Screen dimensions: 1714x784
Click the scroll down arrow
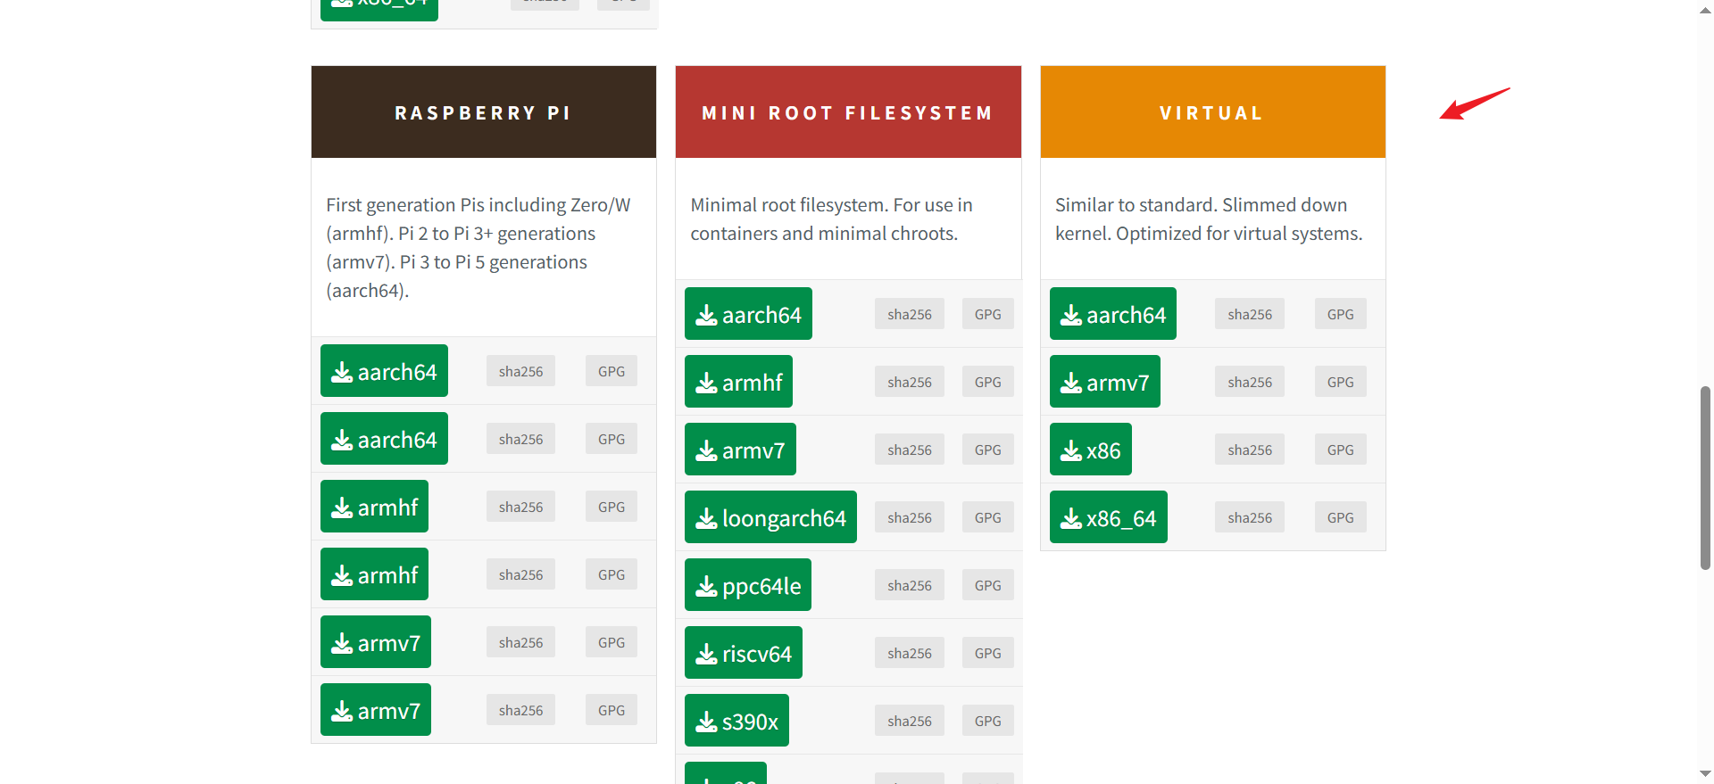[1705, 774]
